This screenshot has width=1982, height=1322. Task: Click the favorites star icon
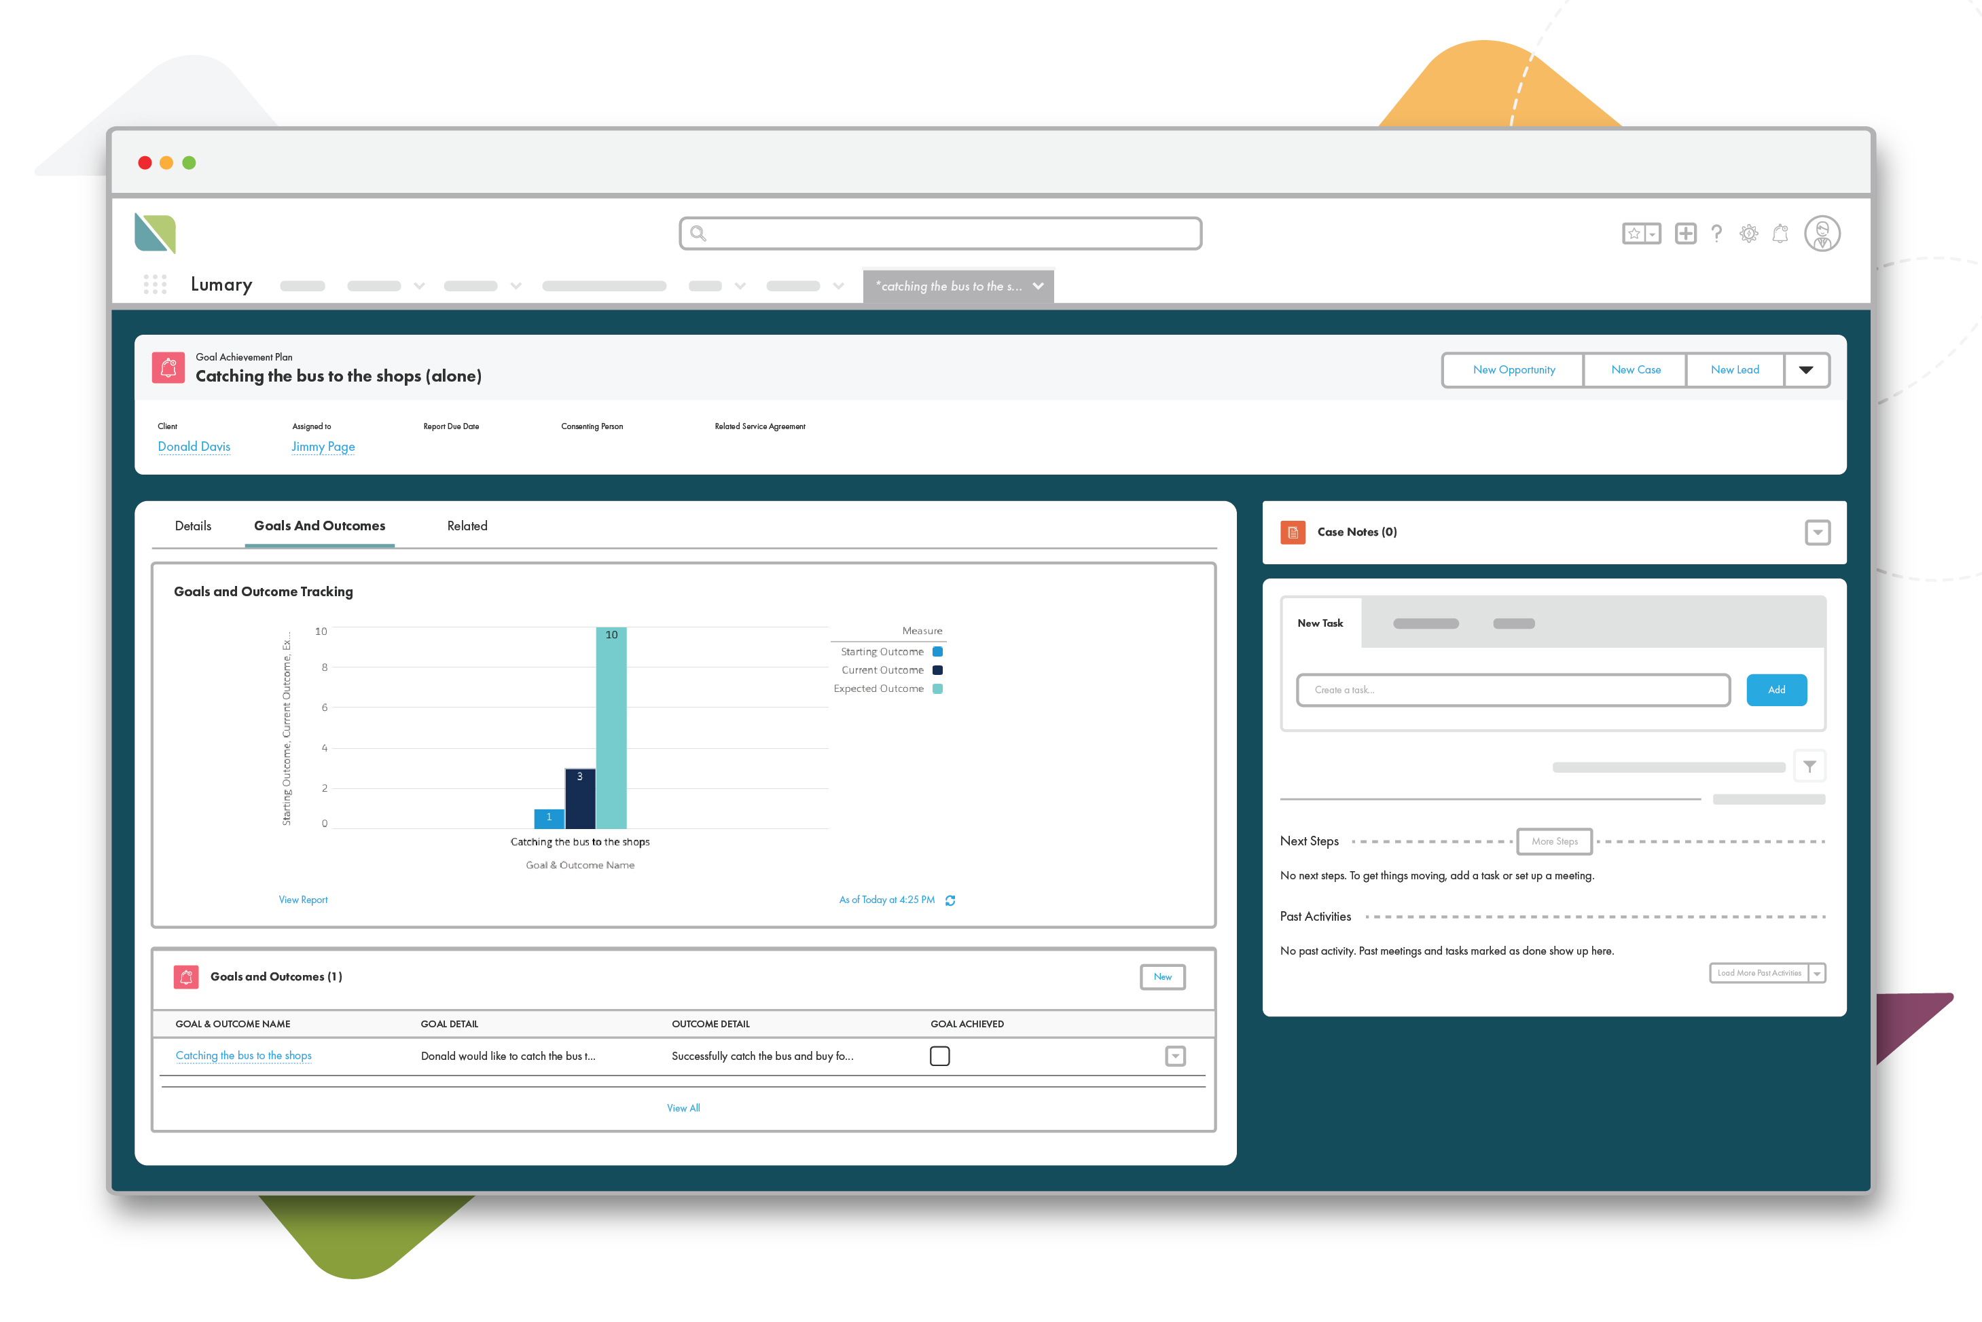(x=1634, y=234)
